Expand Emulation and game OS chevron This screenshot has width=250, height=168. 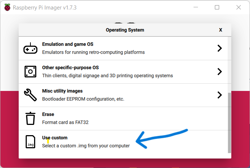pyautogui.click(x=220, y=48)
